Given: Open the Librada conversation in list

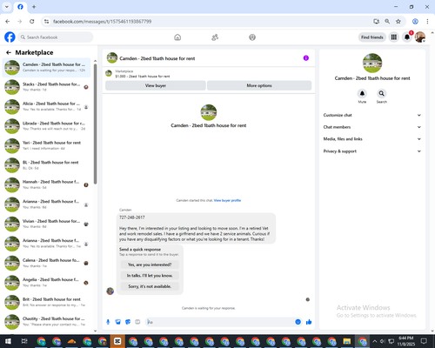Looking at the screenshot, I should point(46,126).
